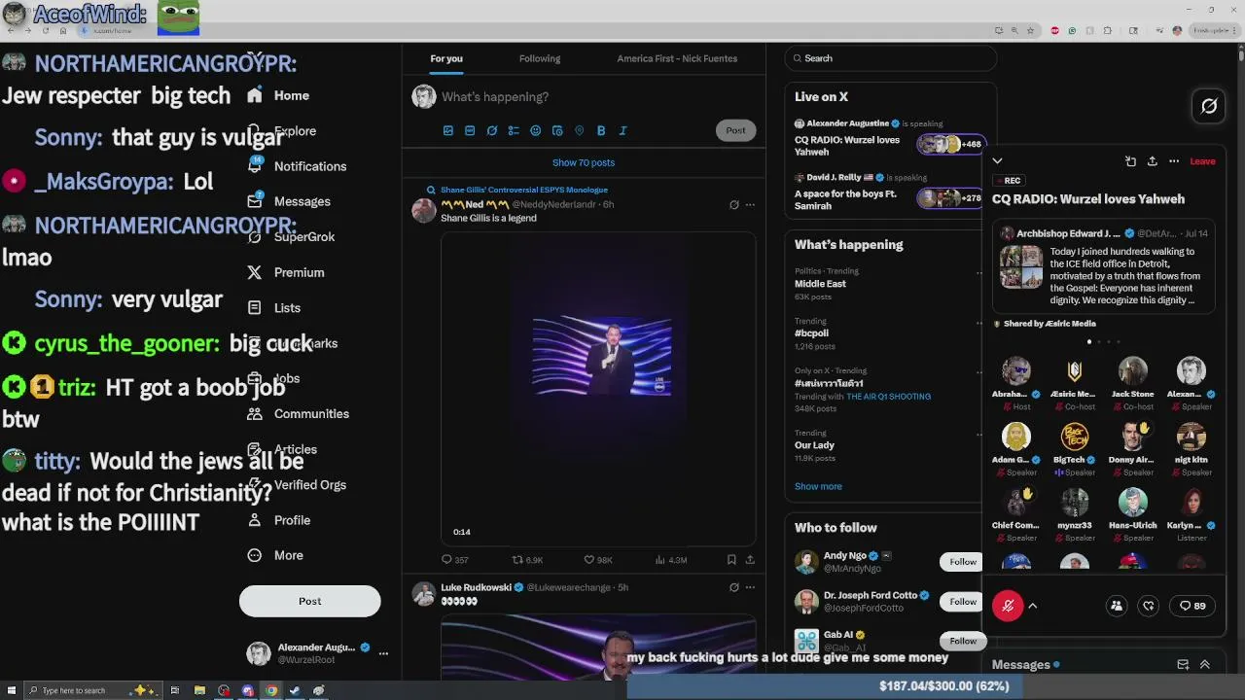Viewport: 1245px width, 700px height.
Task: Click Show more under What's happening
Action: coord(818,486)
